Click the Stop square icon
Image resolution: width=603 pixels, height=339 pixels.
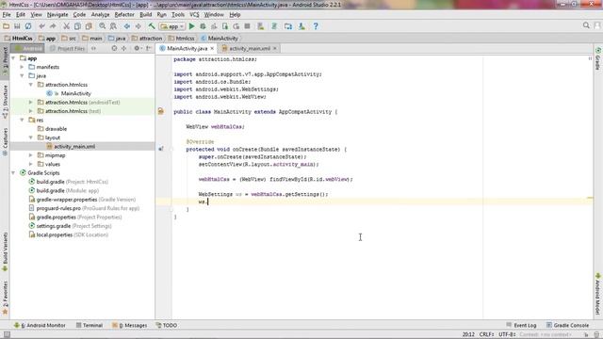tap(247, 26)
